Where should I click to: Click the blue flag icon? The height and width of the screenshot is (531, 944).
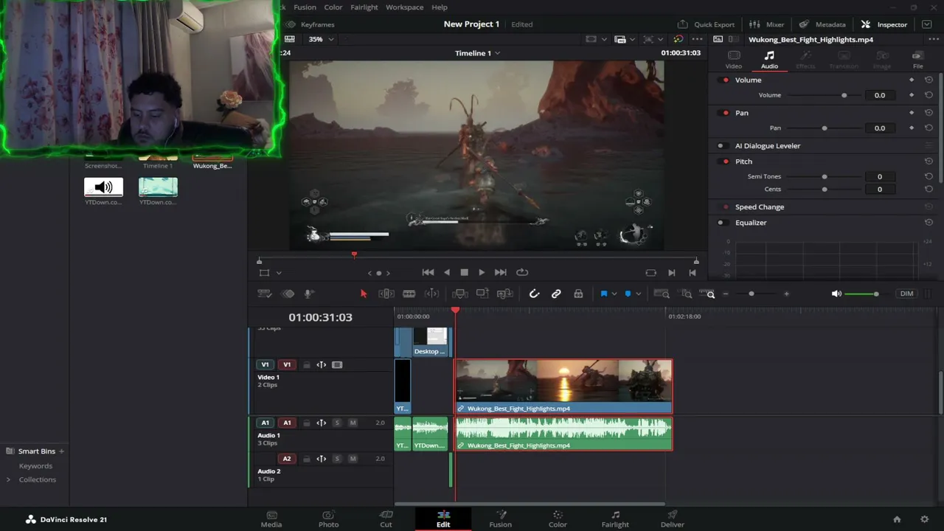pos(603,294)
